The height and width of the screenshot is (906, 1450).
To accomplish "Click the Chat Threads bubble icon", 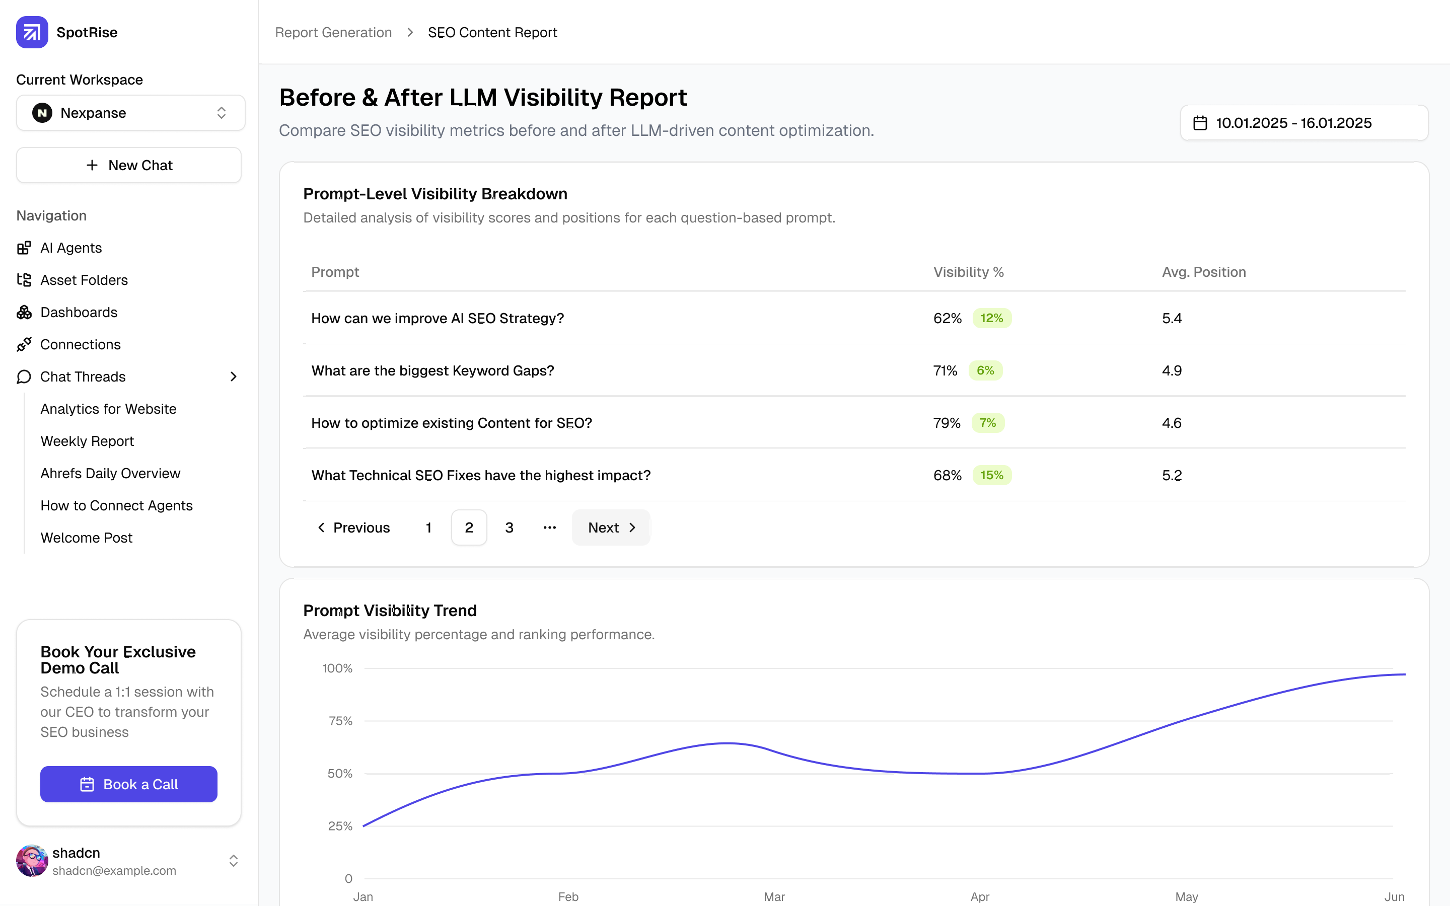I will click(24, 377).
